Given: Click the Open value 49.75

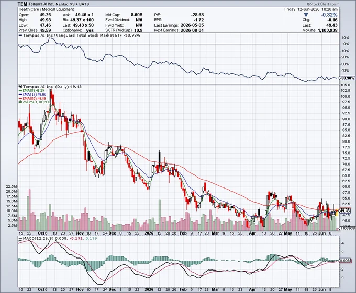Looking at the screenshot, I should 45,15.
